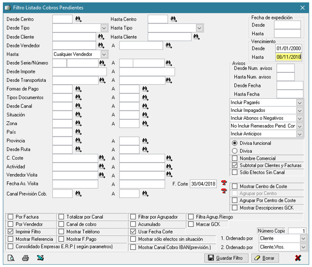This screenshot has width=312, height=267.
Task: Open Desde Ruta first lookup icon
Action: (x=79, y=149)
